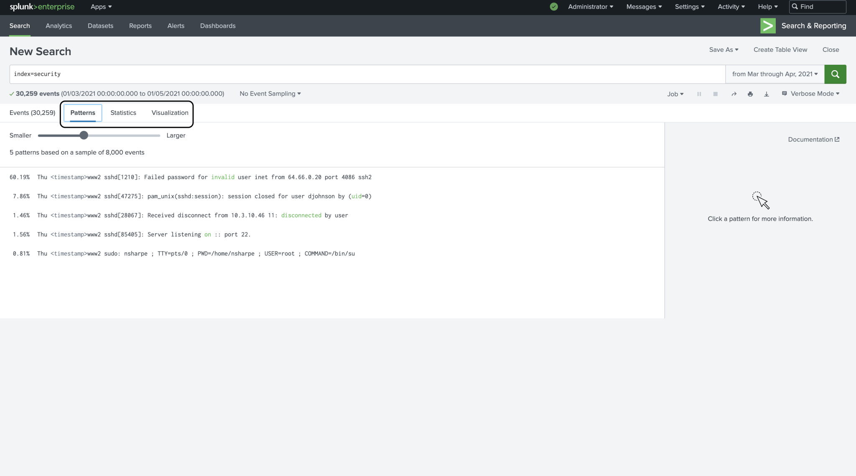Image resolution: width=856 pixels, height=476 pixels.
Task: Click the Documentation external link icon
Action: [x=837, y=139]
